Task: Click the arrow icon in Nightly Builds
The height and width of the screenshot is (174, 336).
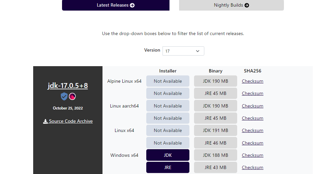Action: pyautogui.click(x=247, y=5)
